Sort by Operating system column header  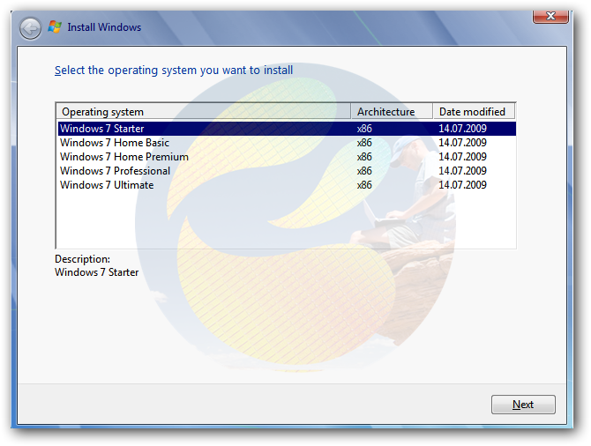204,112
